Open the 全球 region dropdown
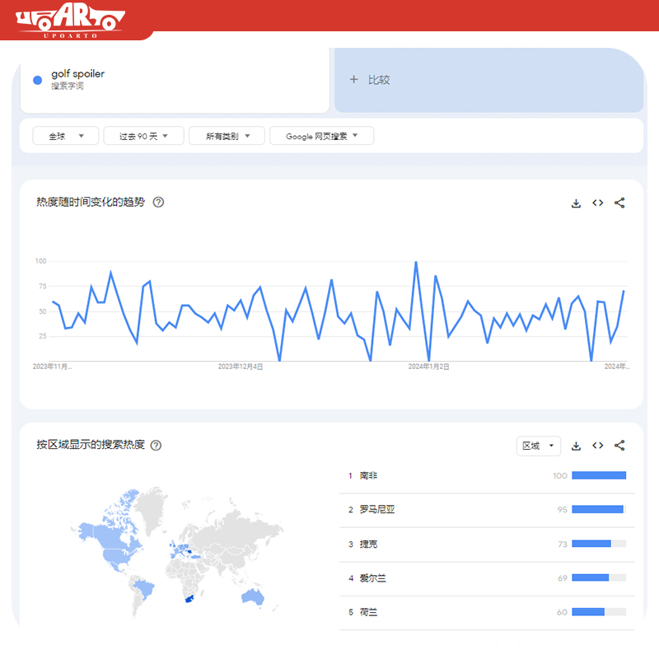 click(66, 136)
